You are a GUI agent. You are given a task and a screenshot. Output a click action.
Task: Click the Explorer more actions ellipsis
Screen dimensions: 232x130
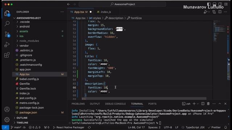coord(62,12)
